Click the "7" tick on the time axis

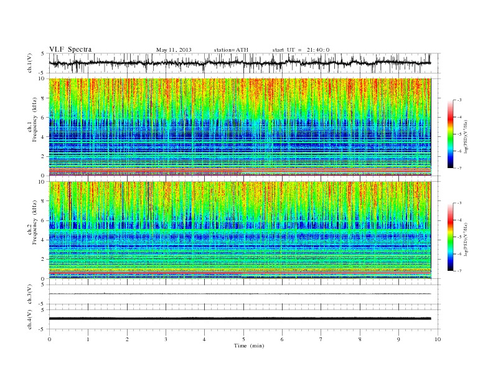click(321, 339)
